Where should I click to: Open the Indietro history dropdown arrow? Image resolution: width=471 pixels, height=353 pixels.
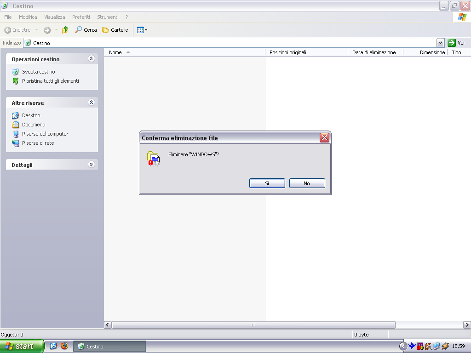36,30
